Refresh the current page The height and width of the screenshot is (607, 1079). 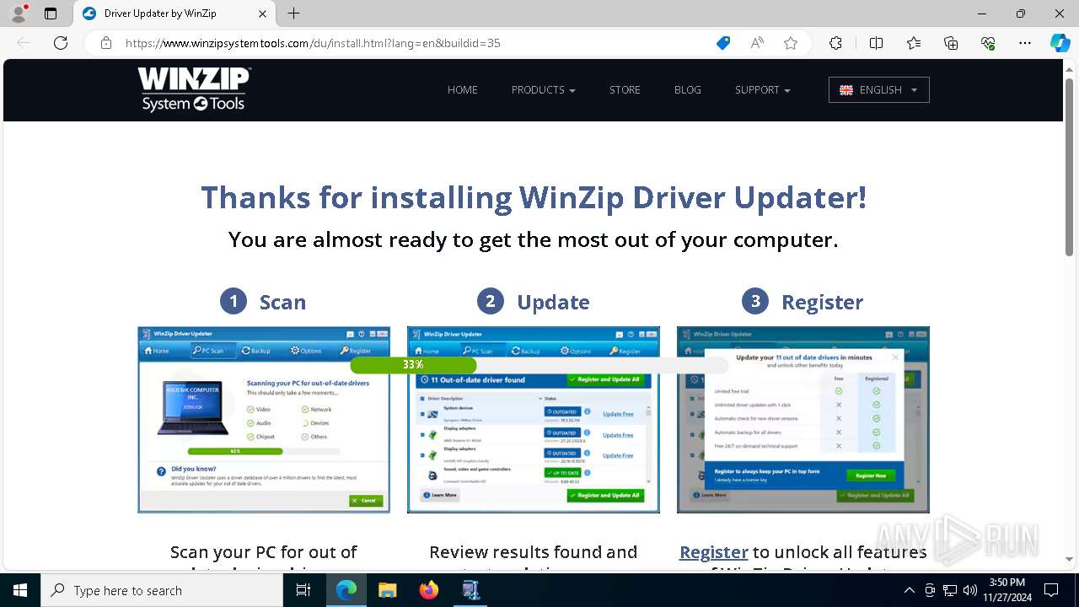(61, 43)
